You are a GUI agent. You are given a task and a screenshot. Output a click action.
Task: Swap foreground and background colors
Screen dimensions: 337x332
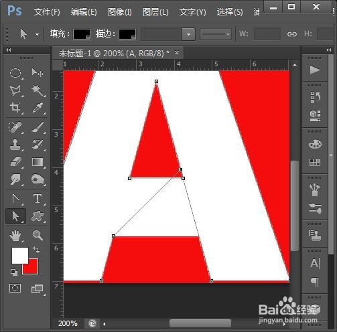36,249
